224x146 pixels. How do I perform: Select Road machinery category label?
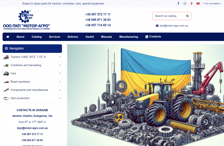pos(20,82)
